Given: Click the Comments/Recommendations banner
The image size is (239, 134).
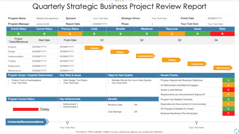Looking at the screenshot, I should [x=27, y=122].
